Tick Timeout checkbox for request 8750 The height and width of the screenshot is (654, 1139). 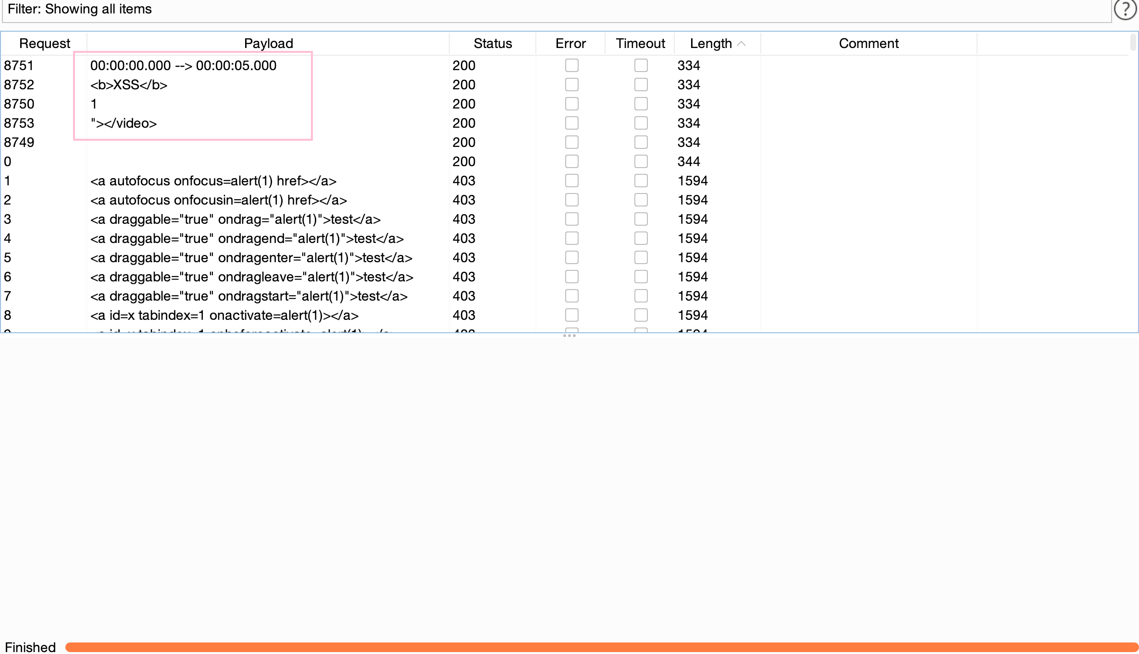[x=641, y=104]
